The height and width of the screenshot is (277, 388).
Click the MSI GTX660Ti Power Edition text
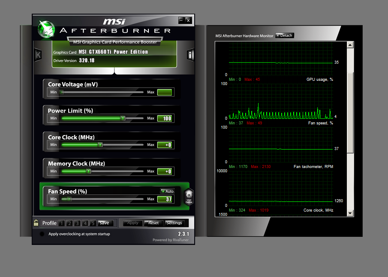113,52
